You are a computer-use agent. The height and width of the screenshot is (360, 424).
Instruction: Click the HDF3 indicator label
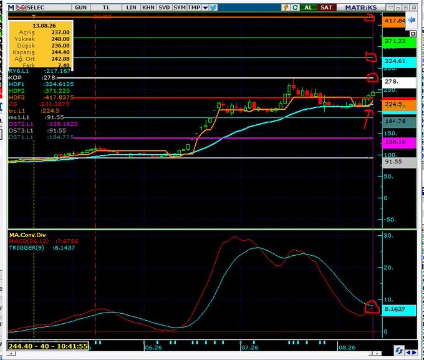point(17,97)
